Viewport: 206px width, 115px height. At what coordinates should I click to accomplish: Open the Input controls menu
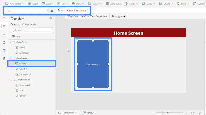[78, 4]
